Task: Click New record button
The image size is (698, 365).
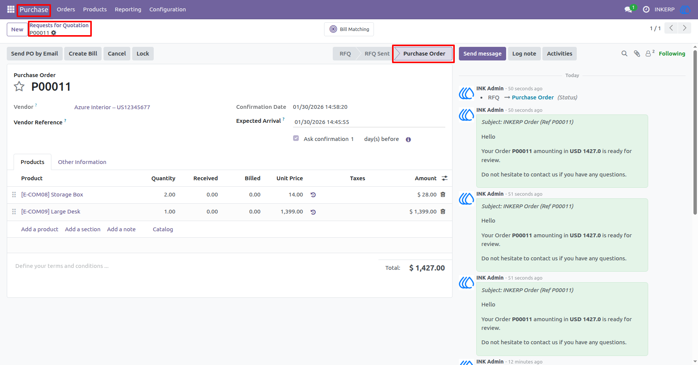Action: [x=17, y=29]
